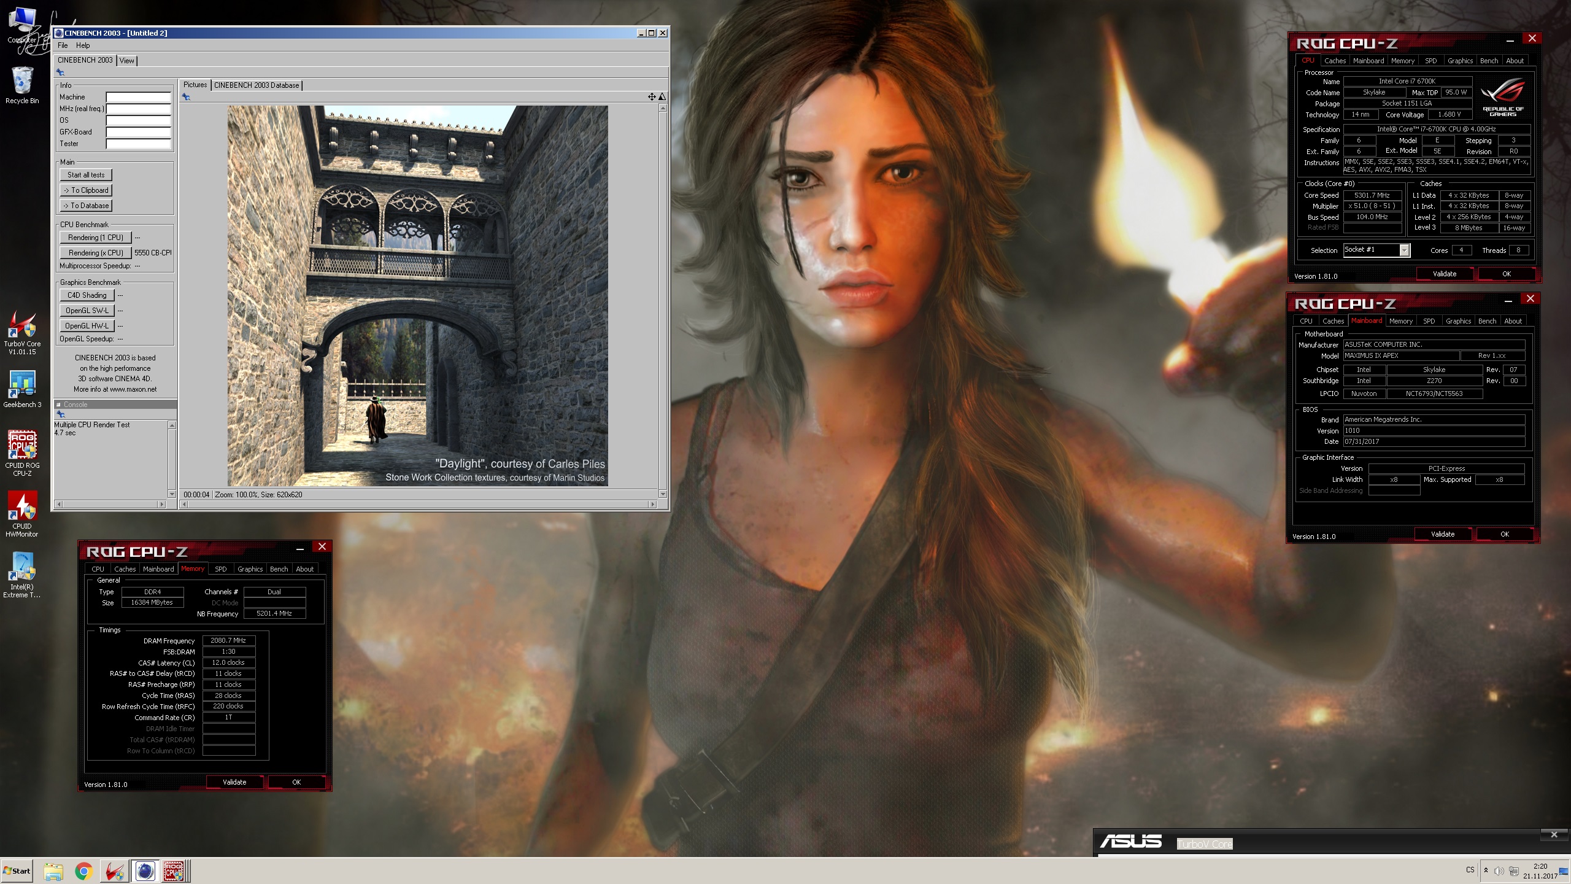Screen dimensions: 1571x884
Task: Close the ASUS TurboV Core panel
Action: 1554,834
